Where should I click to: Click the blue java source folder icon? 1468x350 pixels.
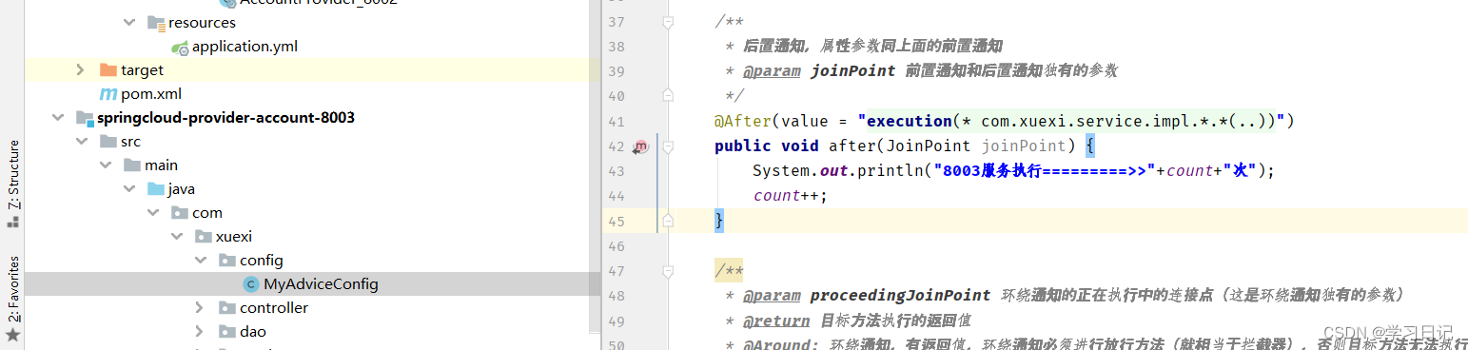click(x=156, y=189)
